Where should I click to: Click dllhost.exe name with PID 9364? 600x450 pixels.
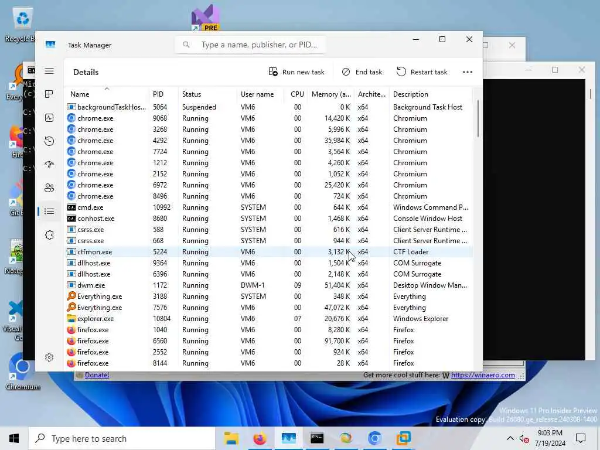click(x=94, y=263)
